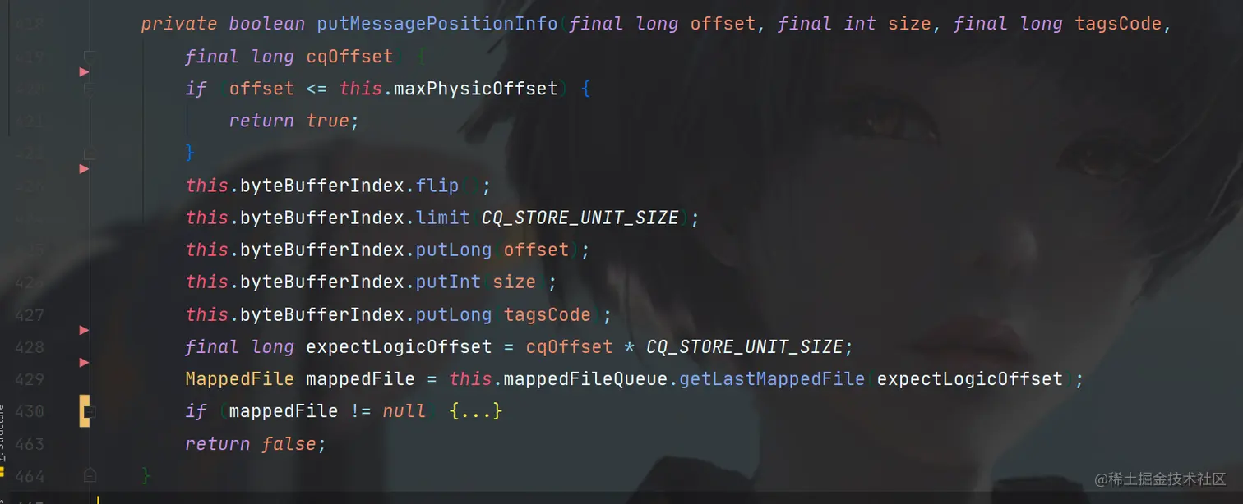Click pink arrow marker above the flip() line
This screenshot has height=504, width=1243.
84,169
